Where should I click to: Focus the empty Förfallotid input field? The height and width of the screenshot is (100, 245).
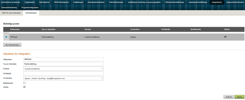(63, 73)
